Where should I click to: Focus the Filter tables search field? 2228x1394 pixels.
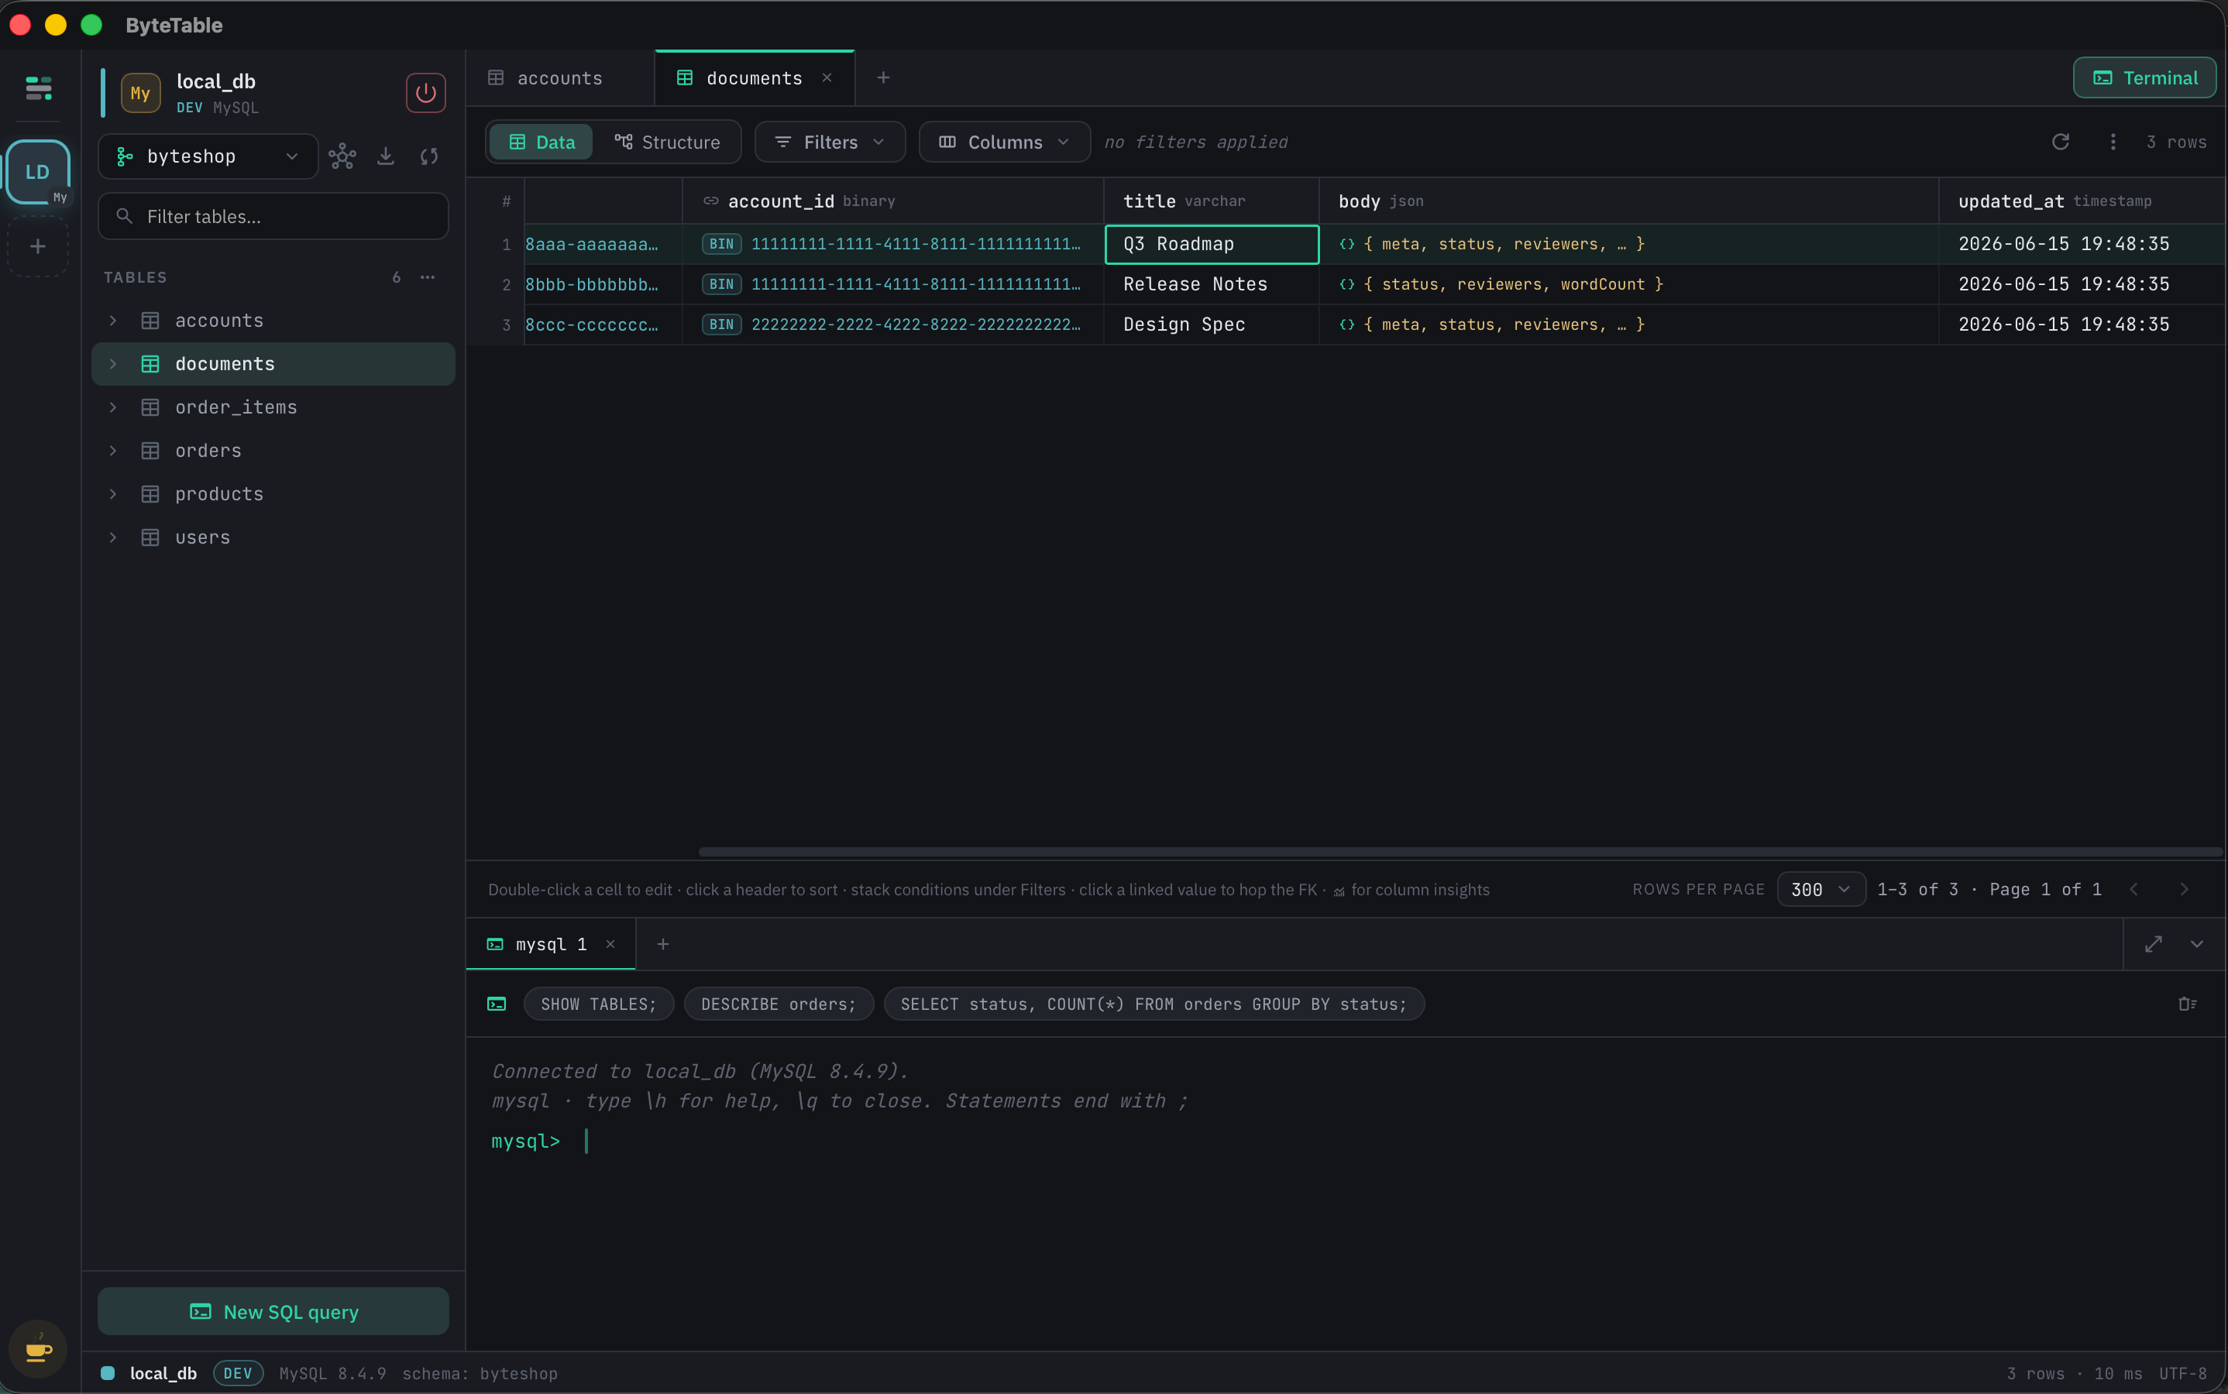(273, 217)
